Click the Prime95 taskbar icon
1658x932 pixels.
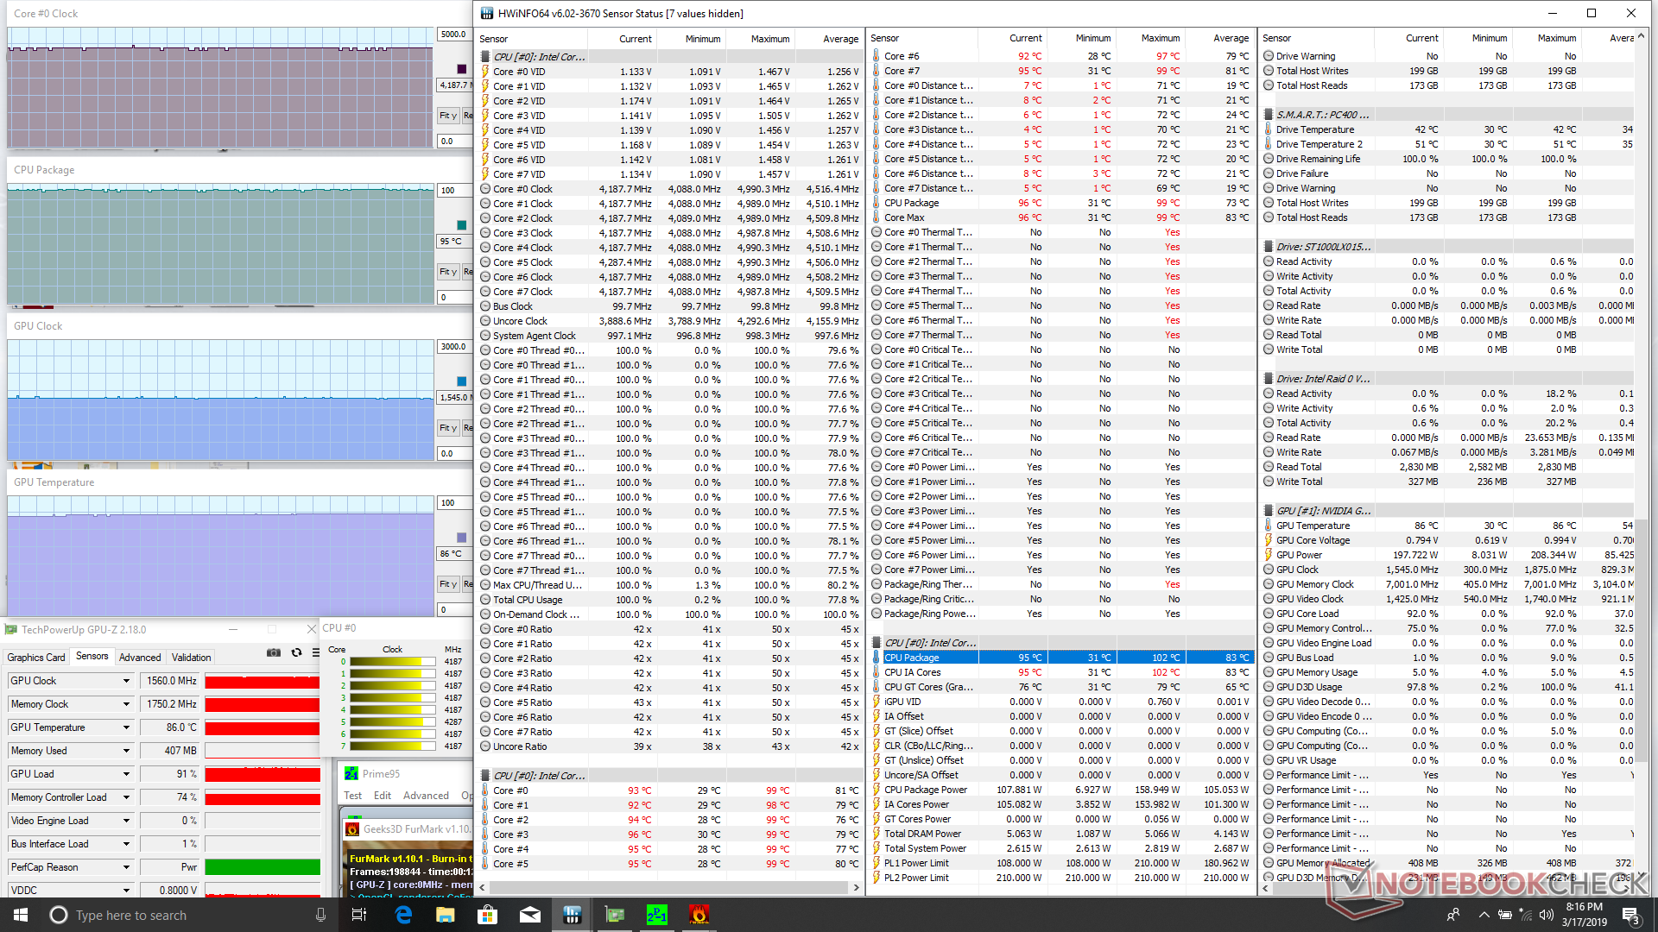point(656,915)
